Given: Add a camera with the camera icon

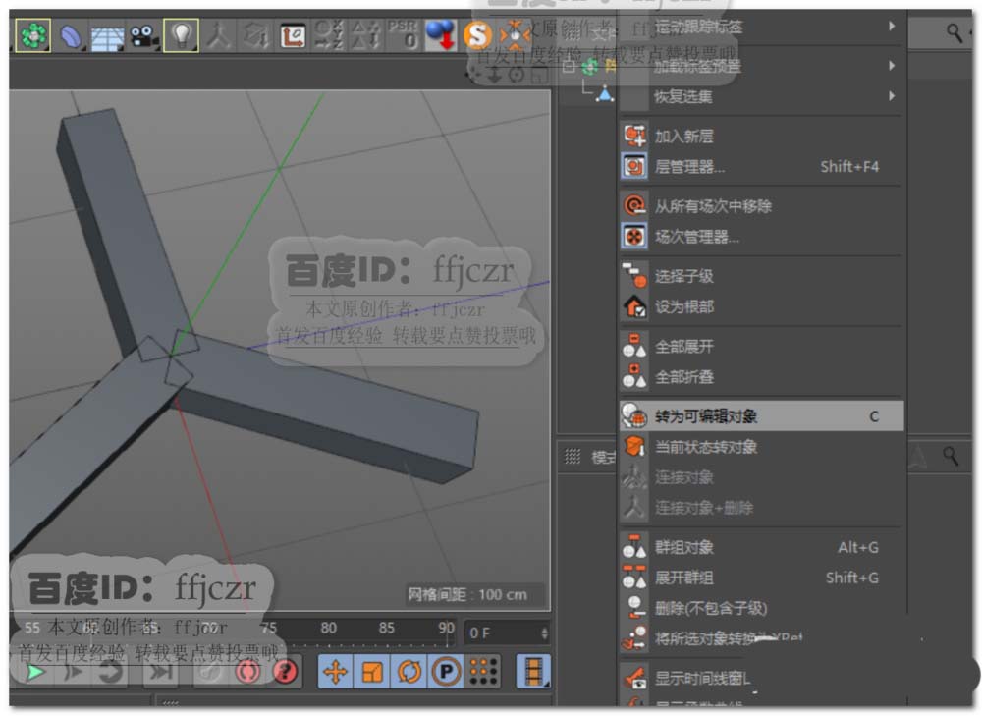Looking at the screenshot, I should 144,35.
